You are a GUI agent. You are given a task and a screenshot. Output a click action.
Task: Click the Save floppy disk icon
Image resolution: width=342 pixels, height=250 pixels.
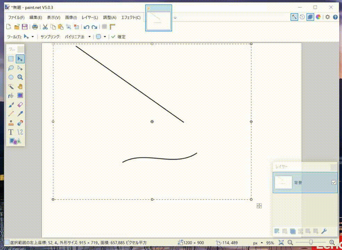tap(25, 27)
